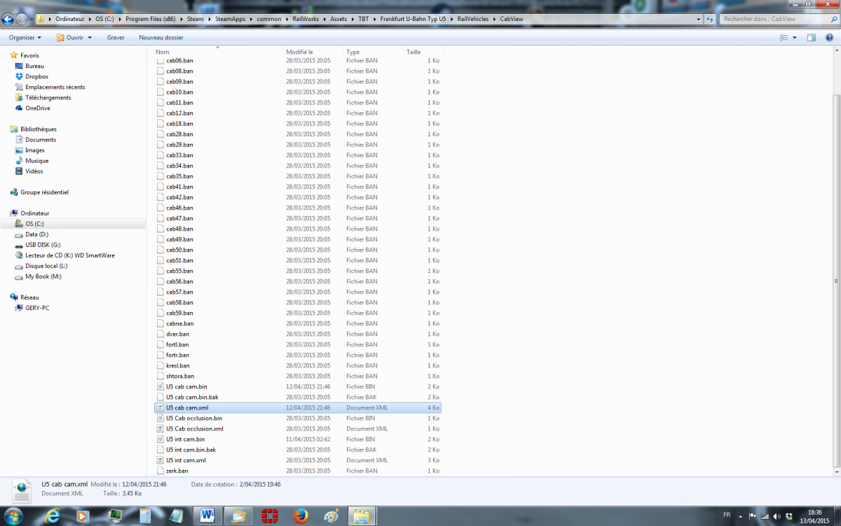Click the Action Center flag tray icon
The image size is (841, 526).
[752, 515]
